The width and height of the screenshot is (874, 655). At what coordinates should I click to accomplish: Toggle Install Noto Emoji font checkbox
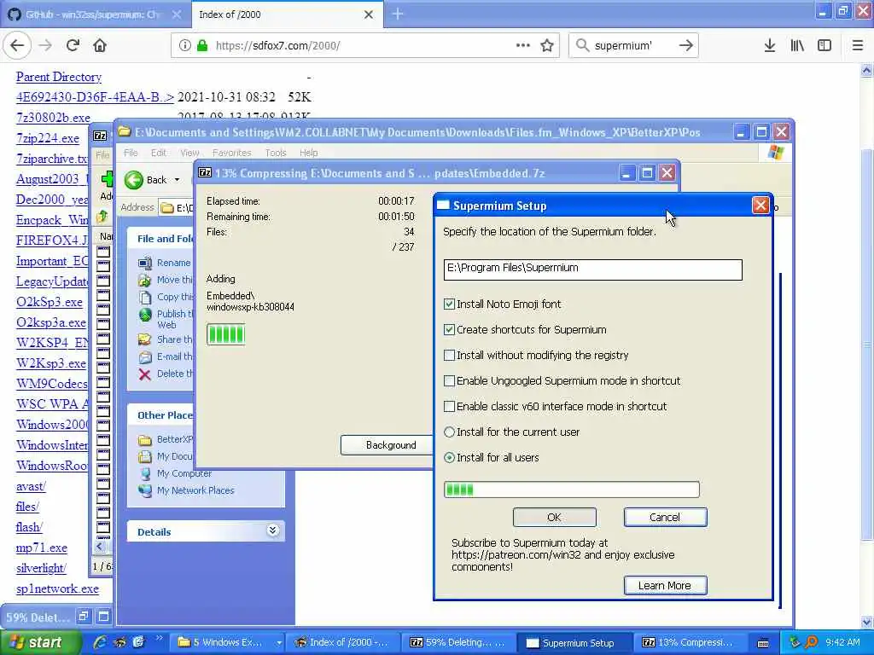pos(449,304)
